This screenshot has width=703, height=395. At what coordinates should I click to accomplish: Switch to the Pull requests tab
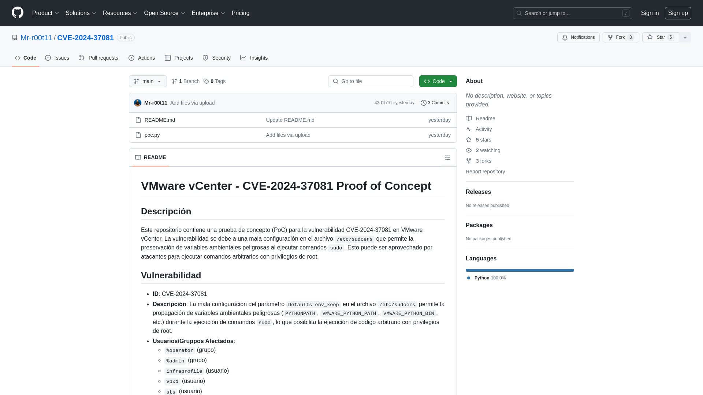click(98, 58)
